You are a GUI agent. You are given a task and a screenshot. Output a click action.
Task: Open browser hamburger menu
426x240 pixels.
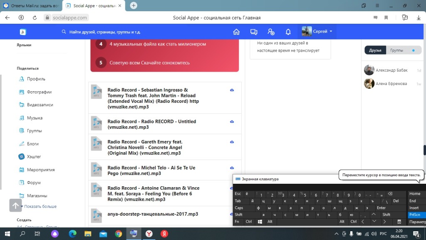(377, 5)
